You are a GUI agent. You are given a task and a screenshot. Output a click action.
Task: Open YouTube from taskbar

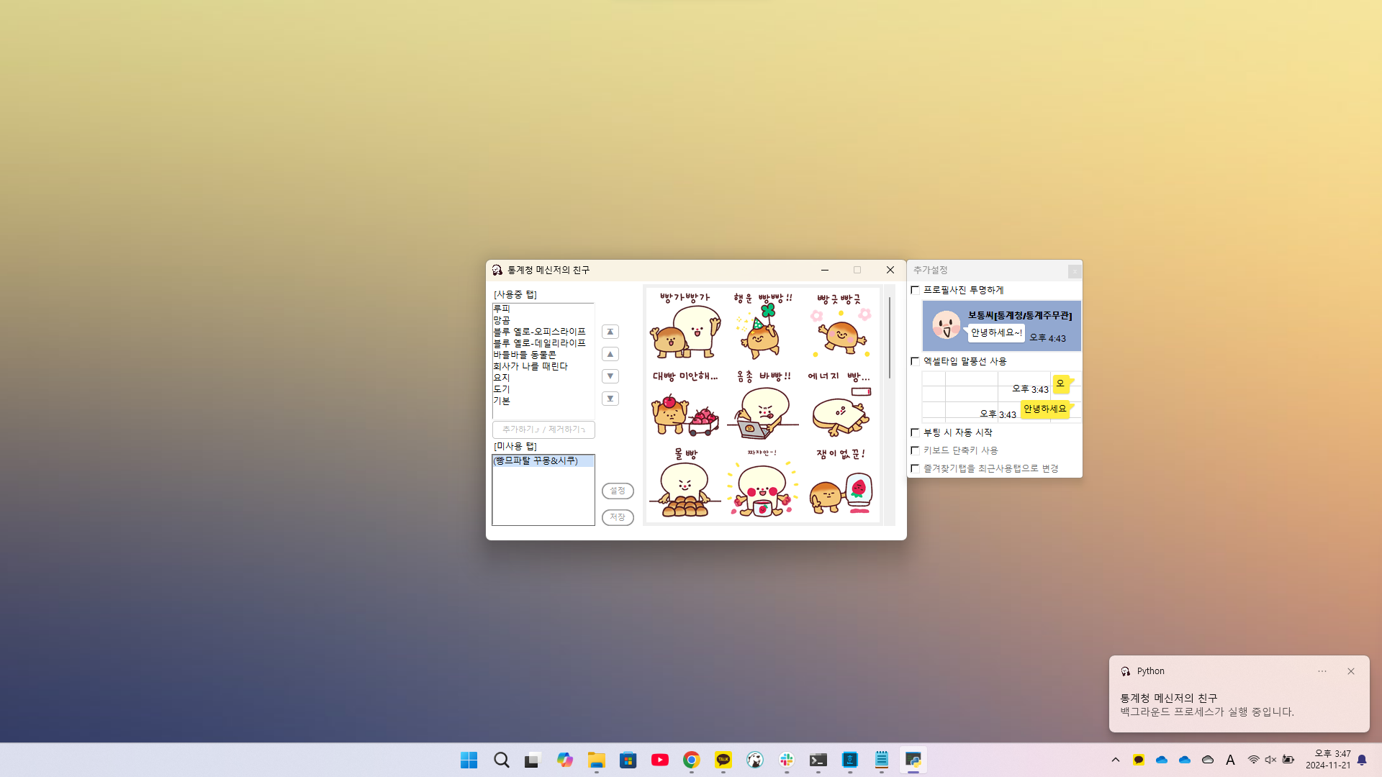pos(659,760)
